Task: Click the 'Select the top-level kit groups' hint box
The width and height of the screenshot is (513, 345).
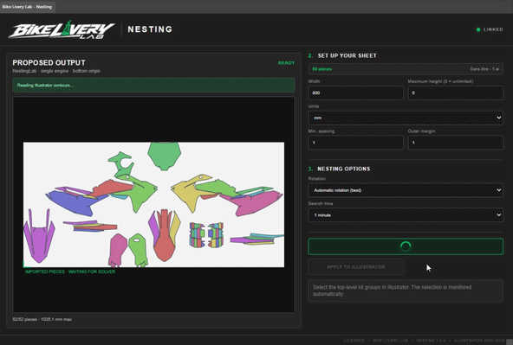Action: coord(406,291)
